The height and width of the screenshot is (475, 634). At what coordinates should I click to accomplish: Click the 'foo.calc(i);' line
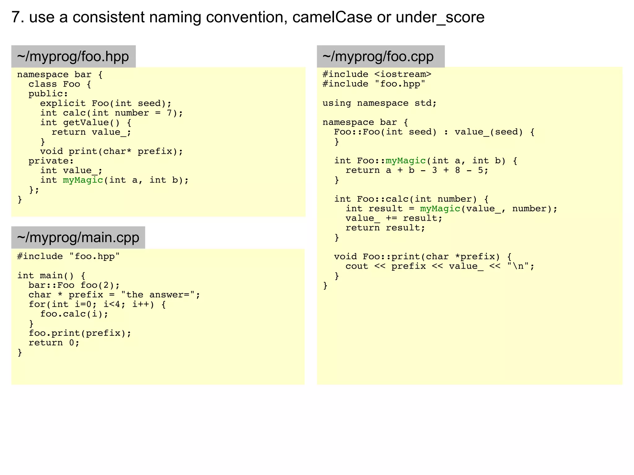click(74, 314)
